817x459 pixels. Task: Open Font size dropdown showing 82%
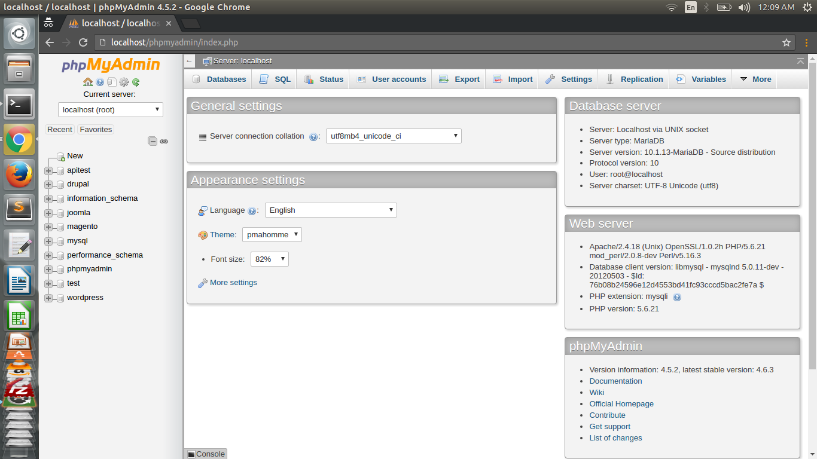click(270, 259)
